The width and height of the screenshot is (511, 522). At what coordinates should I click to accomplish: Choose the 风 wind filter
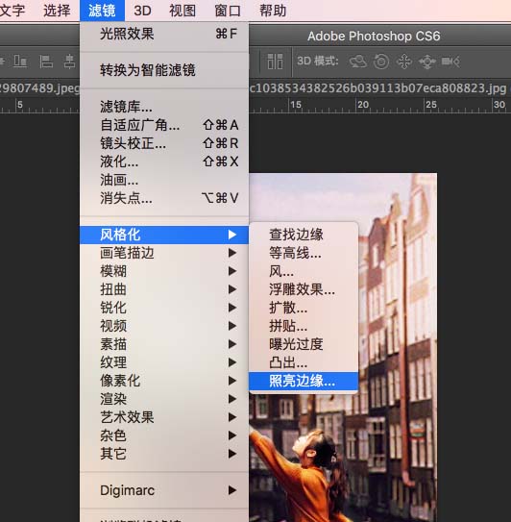[304, 271]
